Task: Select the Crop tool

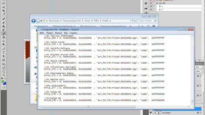Action: coord(4,11)
